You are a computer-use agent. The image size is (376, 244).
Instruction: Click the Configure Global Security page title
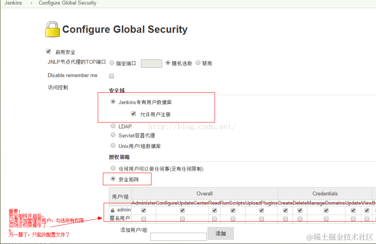coord(124,29)
